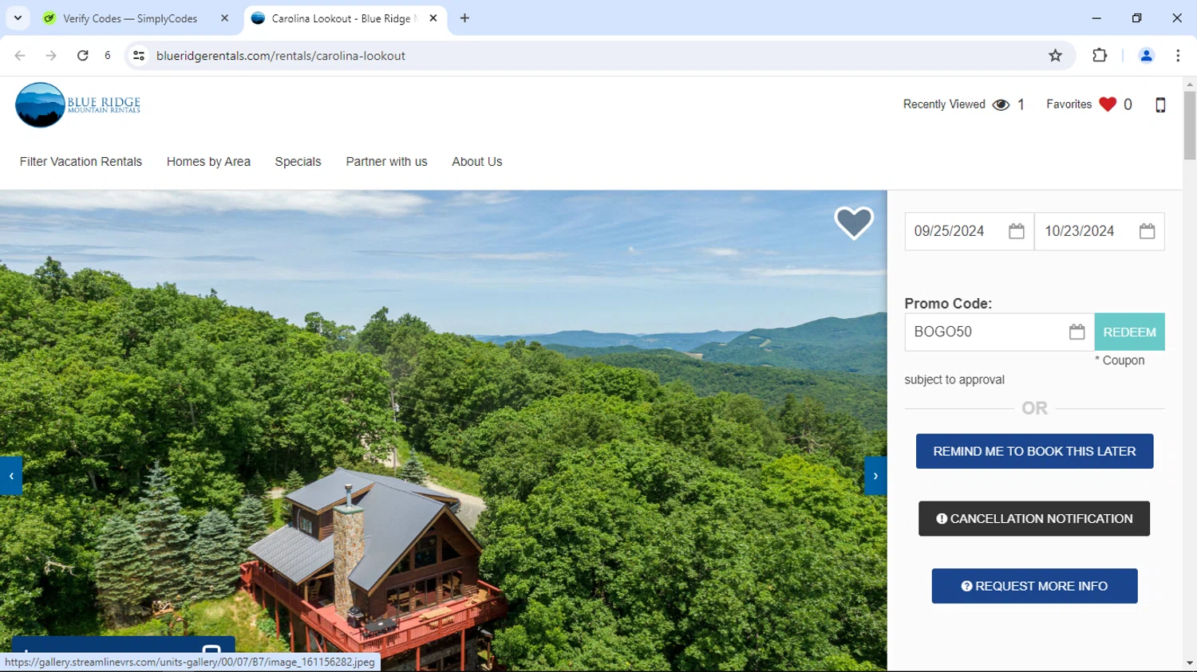1197x672 pixels.
Task: Close the Verify Codes SimplyCodes tab
Action: click(224, 18)
